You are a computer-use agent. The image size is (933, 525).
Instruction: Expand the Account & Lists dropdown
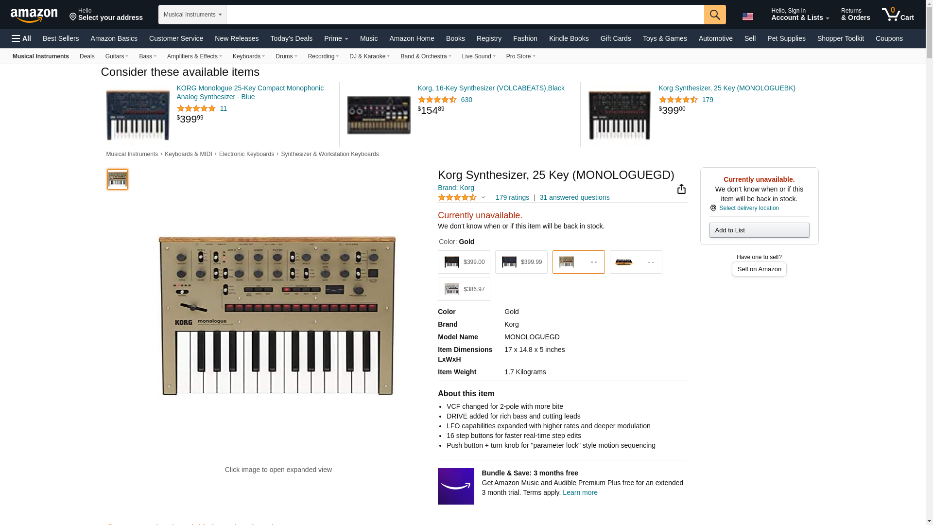tap(800, 15)
